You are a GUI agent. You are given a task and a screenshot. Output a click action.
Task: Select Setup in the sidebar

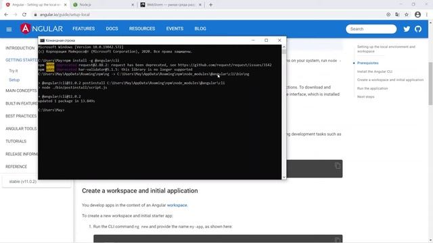tap(14, 80)
